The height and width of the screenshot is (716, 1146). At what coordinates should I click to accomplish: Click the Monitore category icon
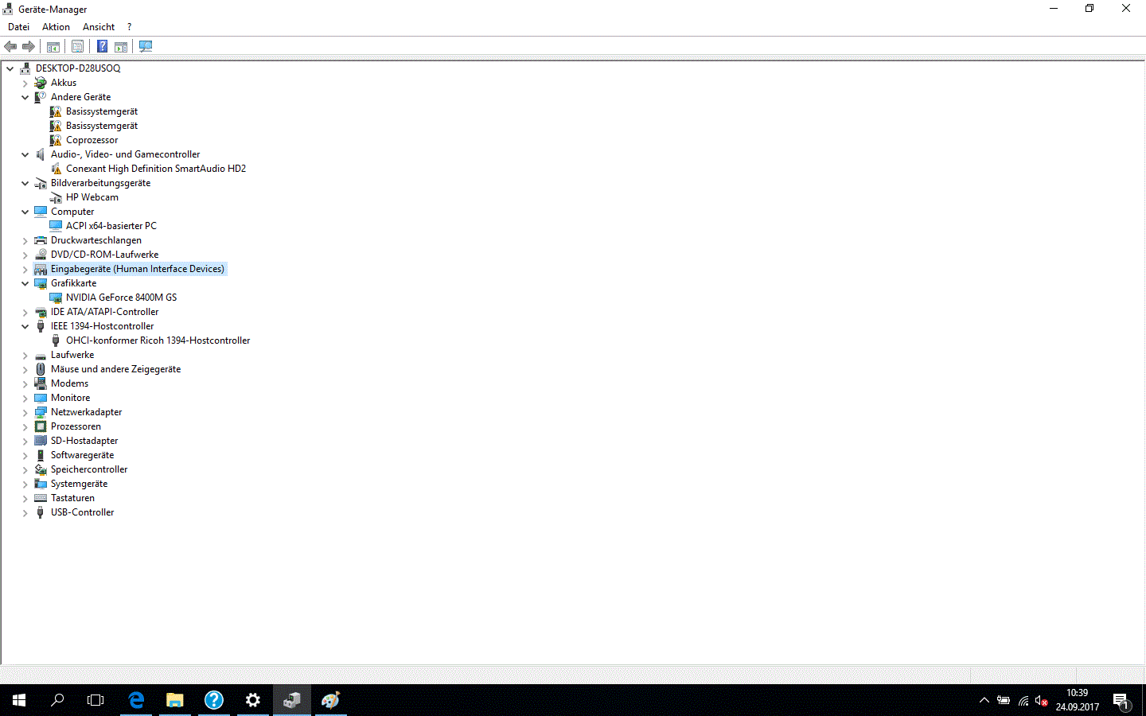coord(41,398)
